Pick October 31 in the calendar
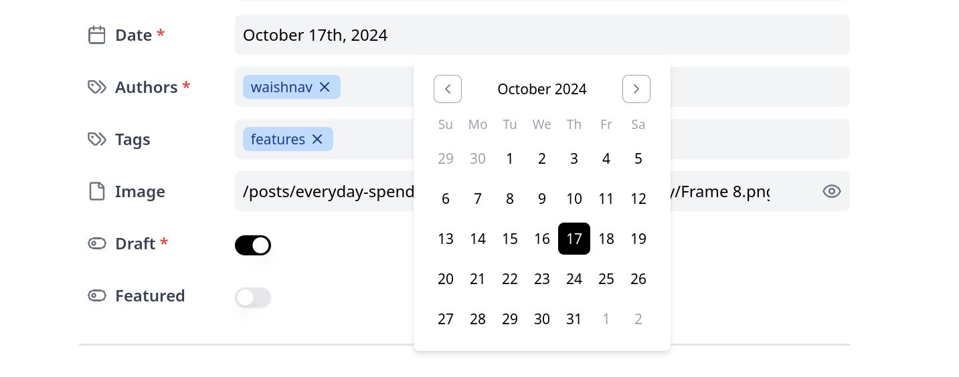This screenshot has width=959, height=377. (x=574, y=319)
